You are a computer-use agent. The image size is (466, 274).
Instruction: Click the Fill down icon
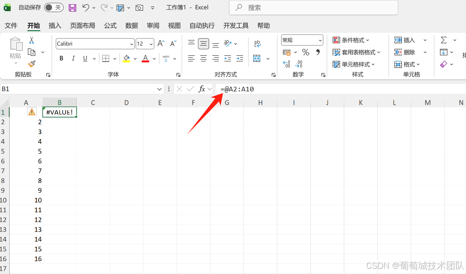pos(444,53)
